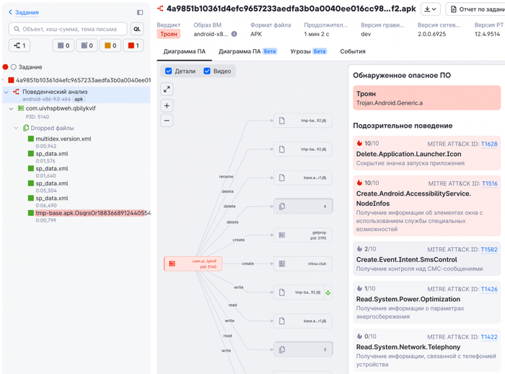This screenshot has height=374, width=505.
Task: Expand the diagram to fullscreen
Action: coord(167,90)
